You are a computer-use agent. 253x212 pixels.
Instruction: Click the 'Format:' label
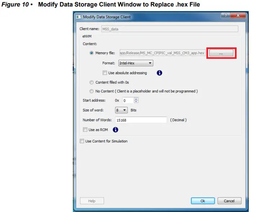point(109,63)
